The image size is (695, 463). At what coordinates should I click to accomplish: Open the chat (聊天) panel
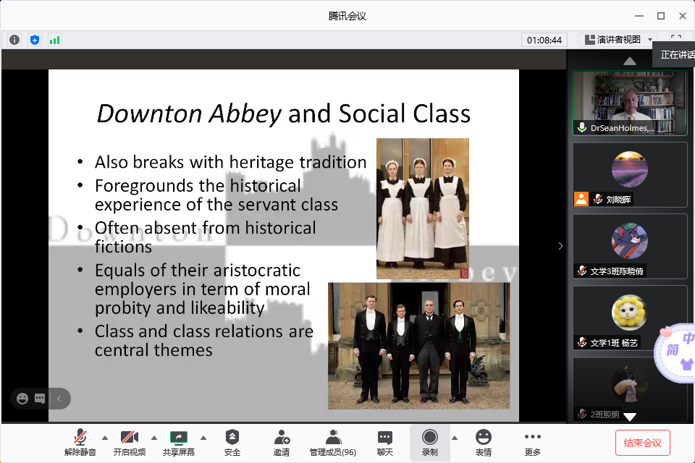point(385,442)
